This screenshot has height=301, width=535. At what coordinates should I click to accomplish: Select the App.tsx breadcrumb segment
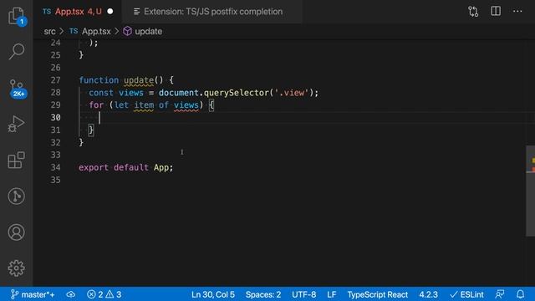pyautogui.click(x=90, y=32)
